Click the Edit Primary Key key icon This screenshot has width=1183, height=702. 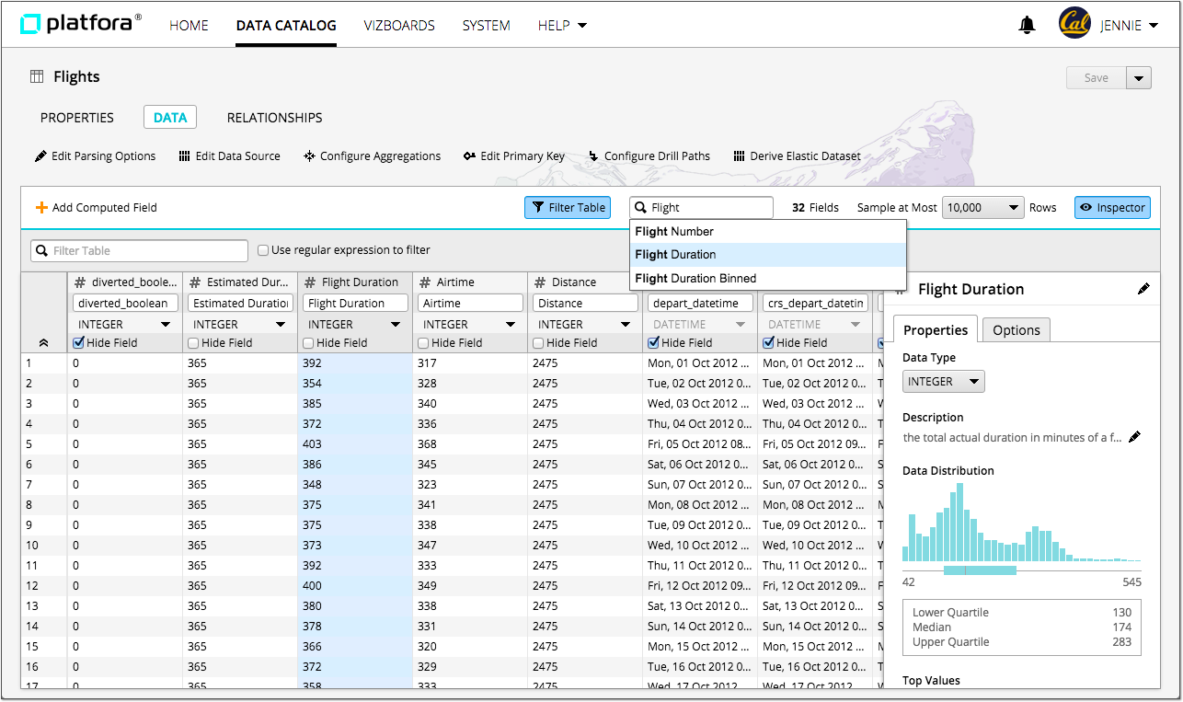point(469,156)
